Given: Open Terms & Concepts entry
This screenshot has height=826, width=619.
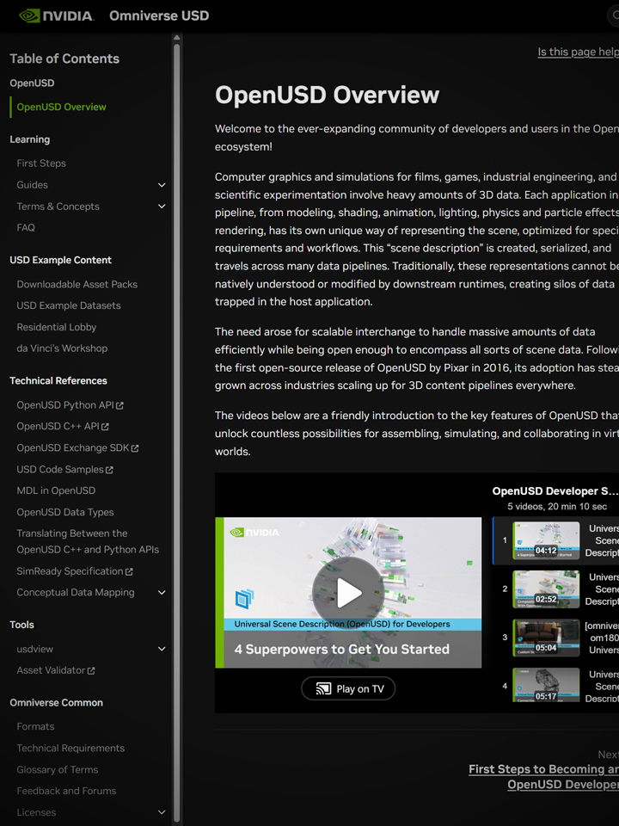Looking at the screenshot, I should tap(58, 206).
